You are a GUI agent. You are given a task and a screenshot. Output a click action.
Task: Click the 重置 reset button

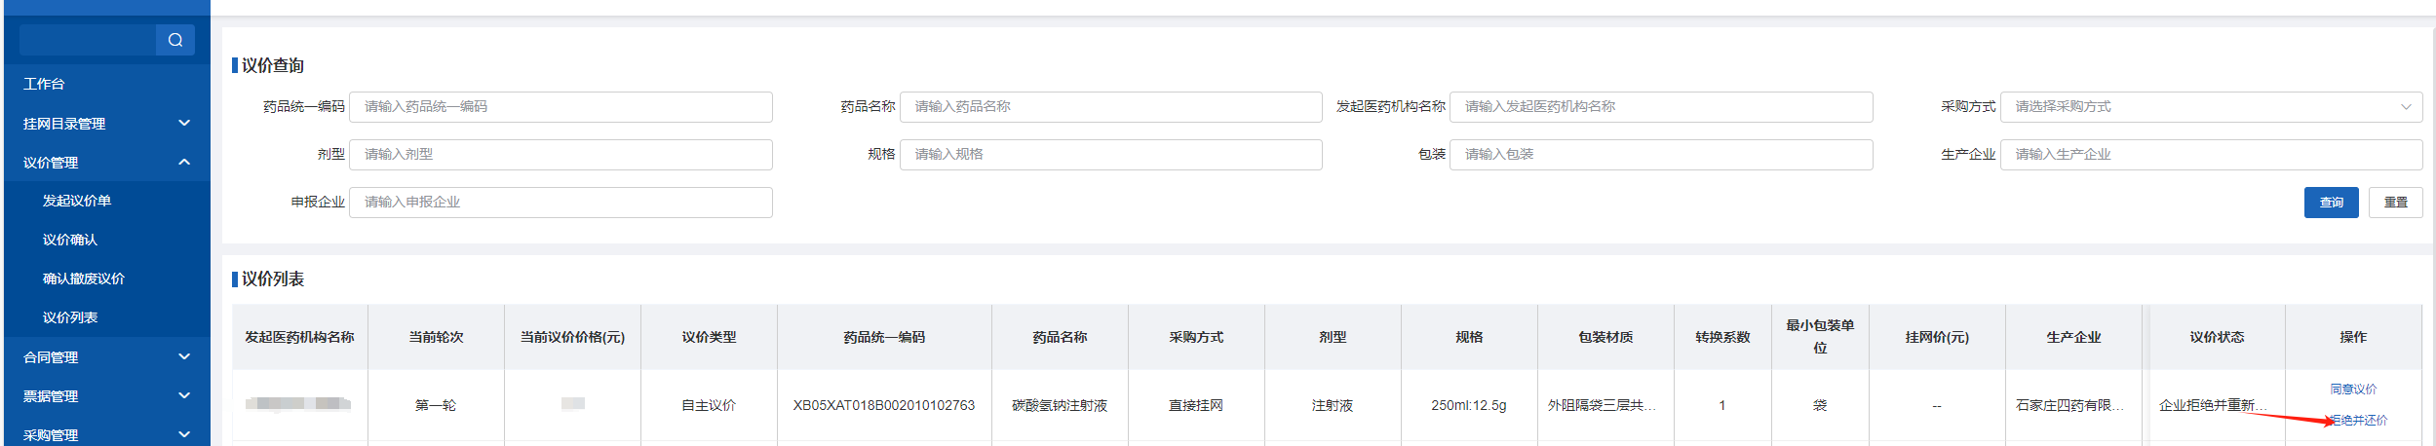coord(2395,203)
